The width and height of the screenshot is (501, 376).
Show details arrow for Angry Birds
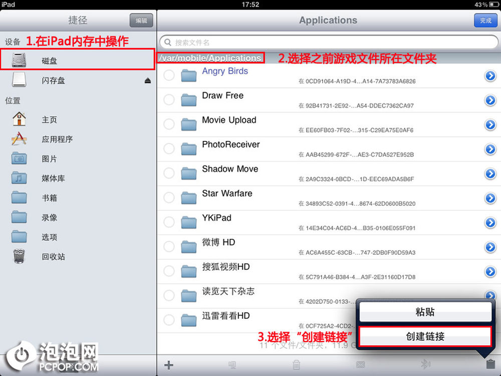(490, 76)
